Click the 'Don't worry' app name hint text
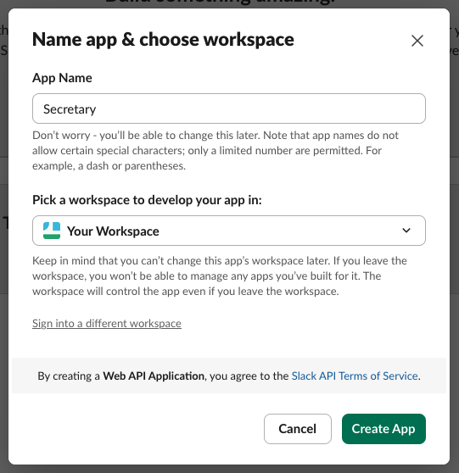 tap(216, 151)
